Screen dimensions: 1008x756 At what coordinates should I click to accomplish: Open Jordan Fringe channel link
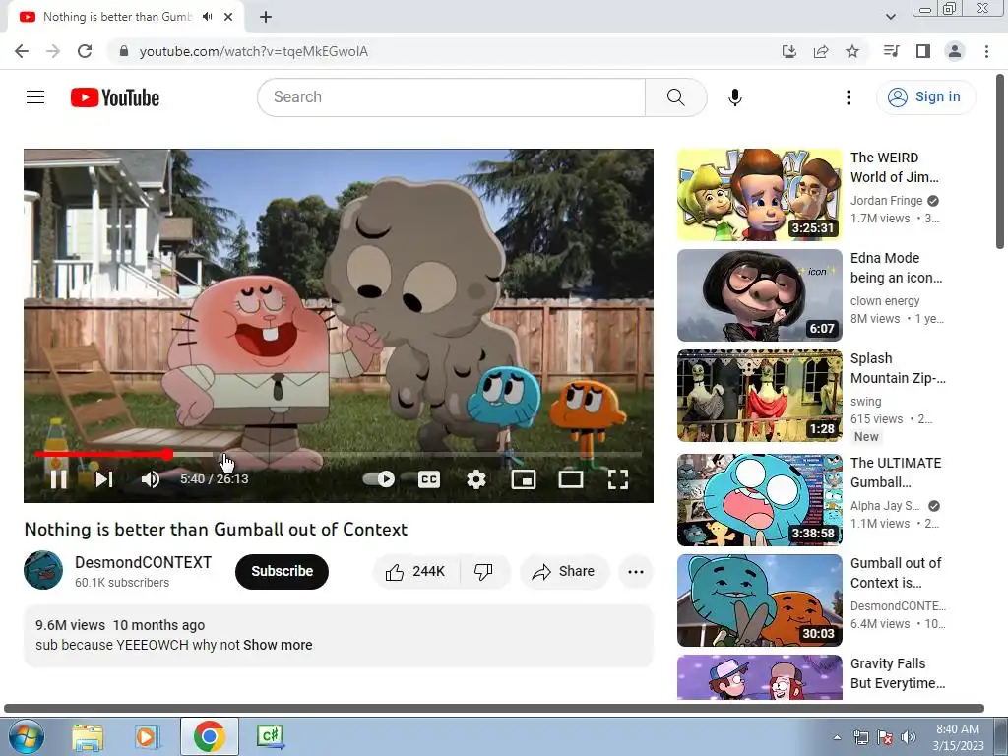tap(887, 201)
